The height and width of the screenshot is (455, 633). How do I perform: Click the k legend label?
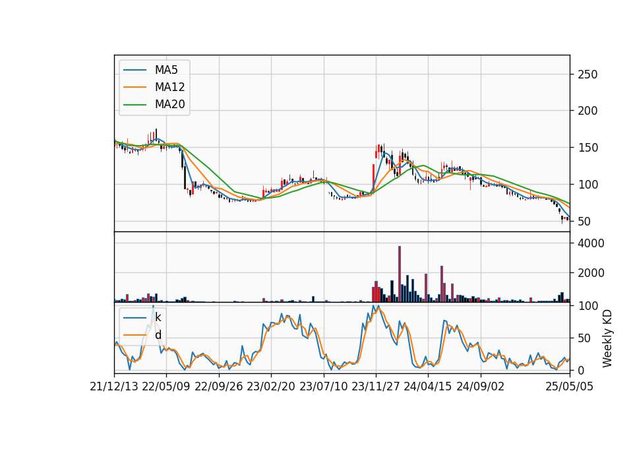158,317
